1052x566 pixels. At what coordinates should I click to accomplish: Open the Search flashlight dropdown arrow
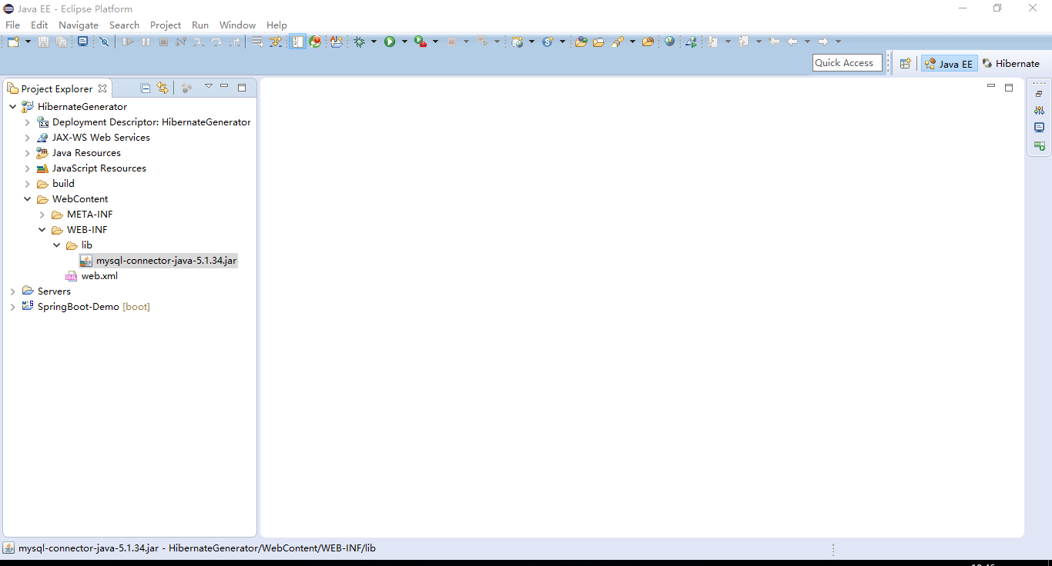[632, 42]
